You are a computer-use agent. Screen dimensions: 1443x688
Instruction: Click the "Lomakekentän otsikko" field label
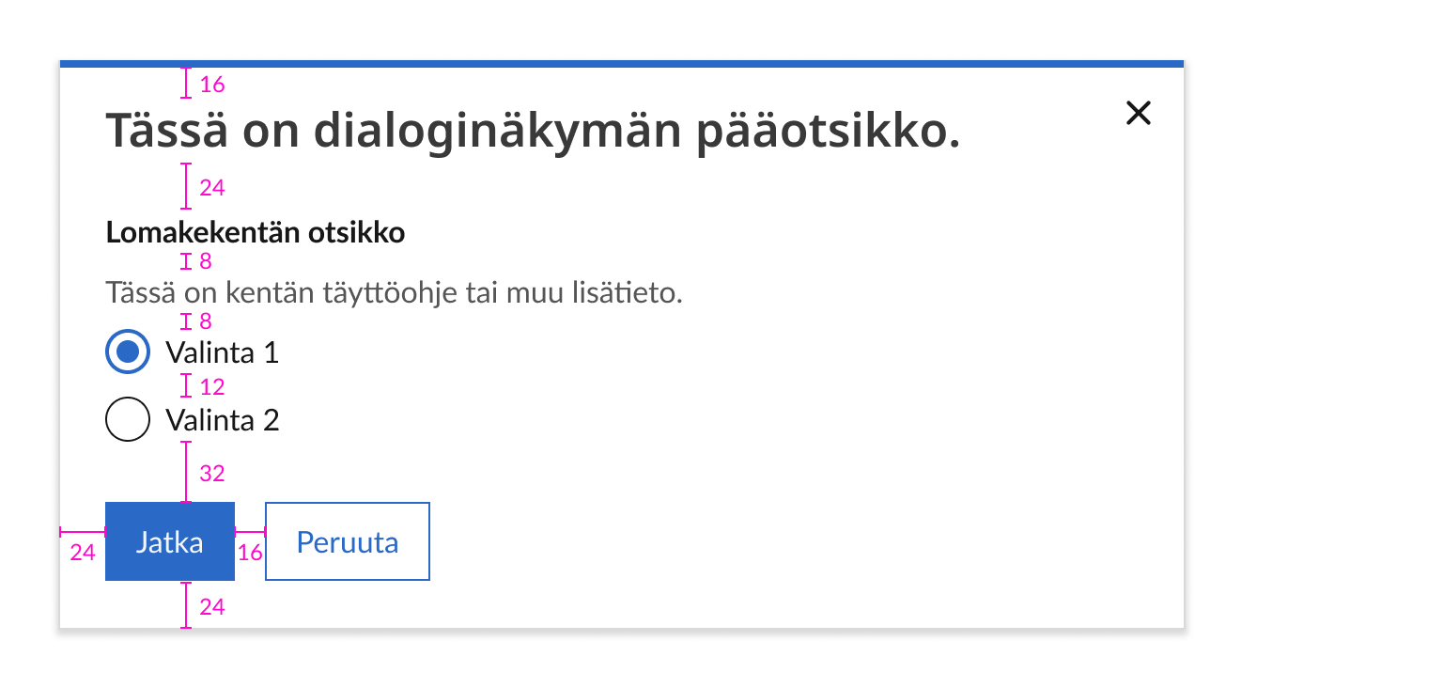pyautogui.click(x=256, y=232)
